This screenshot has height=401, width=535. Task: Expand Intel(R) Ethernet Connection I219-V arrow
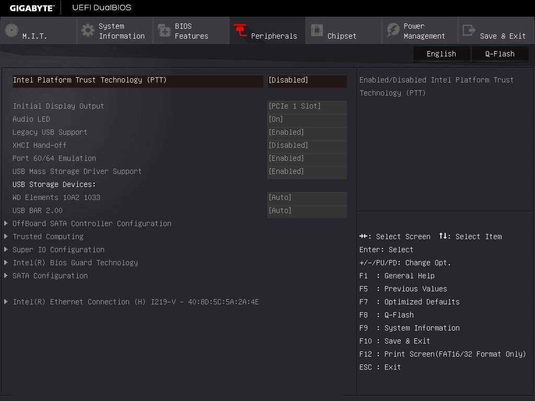point(6,302)
